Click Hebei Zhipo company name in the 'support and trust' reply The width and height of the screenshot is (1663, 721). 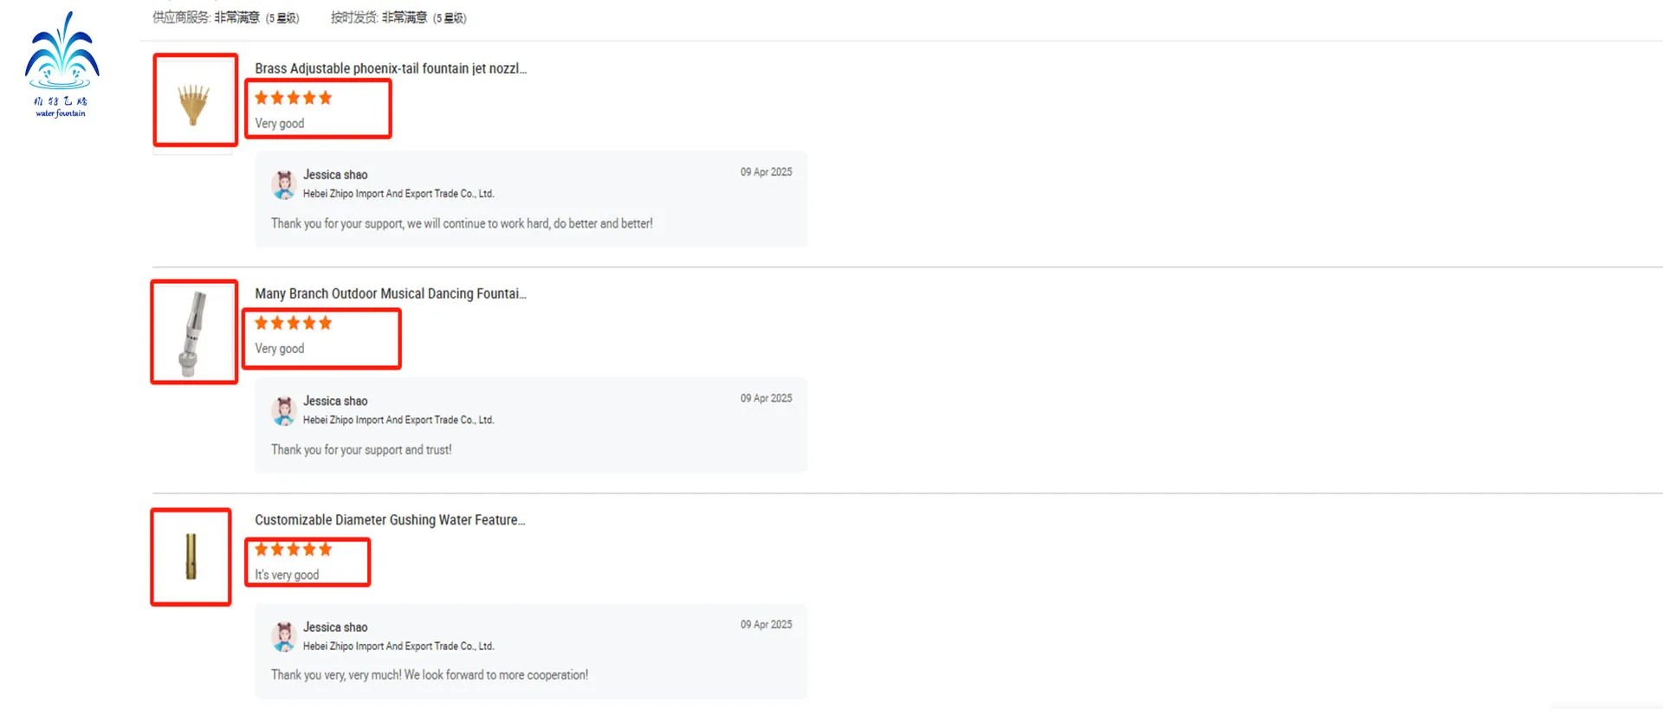[x=398, y=421]
